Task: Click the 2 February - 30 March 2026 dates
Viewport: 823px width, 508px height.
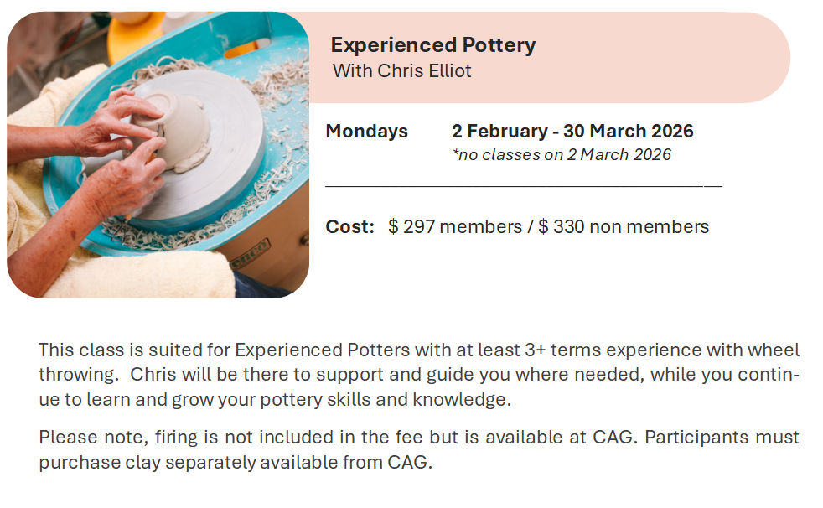Action: tap(572, 132)
